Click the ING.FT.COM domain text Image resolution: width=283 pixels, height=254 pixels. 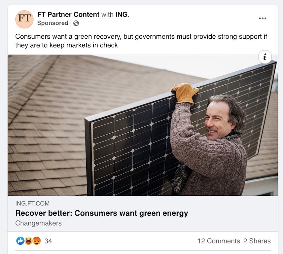point(32,203)
